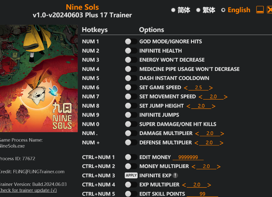The width and height of the screenshot is (272, 197).
Task: Decrease game speed with left arrow
Action: click(x=186, y=88)
